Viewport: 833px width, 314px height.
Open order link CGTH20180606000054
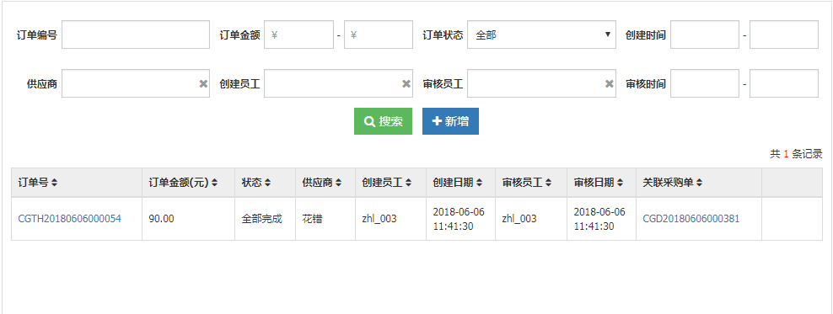tap(70, 219)
